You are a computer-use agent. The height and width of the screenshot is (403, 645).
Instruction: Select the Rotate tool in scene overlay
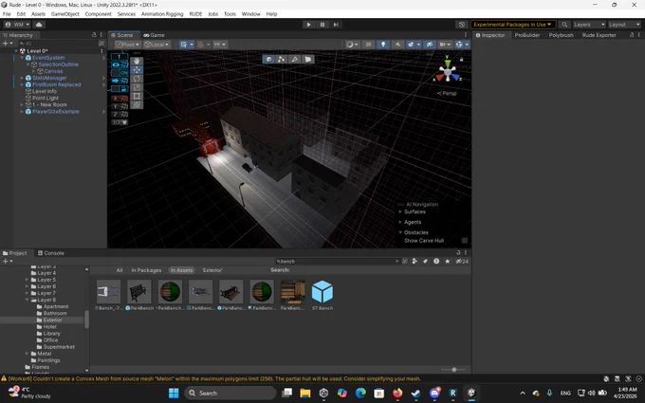click(137, 79)
